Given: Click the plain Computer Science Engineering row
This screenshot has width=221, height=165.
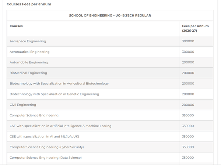Looking at the screenshot, I should [x=34, y=115].
